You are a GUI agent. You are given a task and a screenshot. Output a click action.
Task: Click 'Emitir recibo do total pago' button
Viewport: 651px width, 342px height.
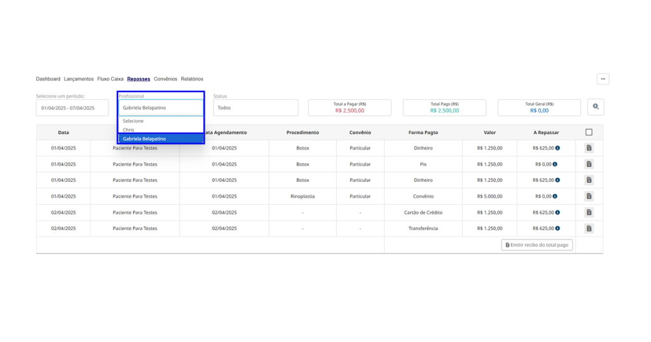point(537,245)
